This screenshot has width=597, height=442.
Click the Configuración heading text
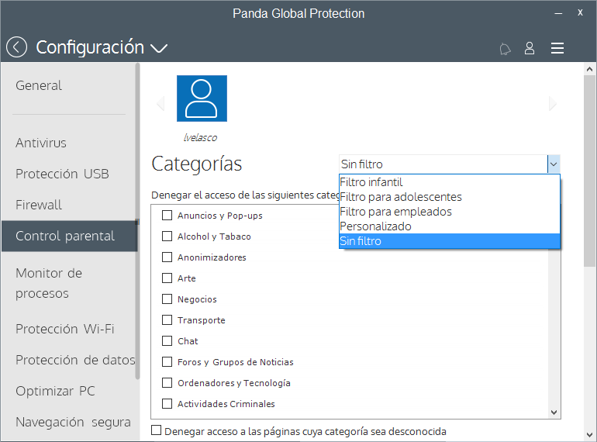[90, 47]
